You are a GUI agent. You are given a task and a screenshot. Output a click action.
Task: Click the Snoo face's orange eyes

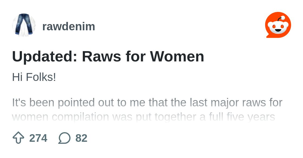click(x=278, y=27)
